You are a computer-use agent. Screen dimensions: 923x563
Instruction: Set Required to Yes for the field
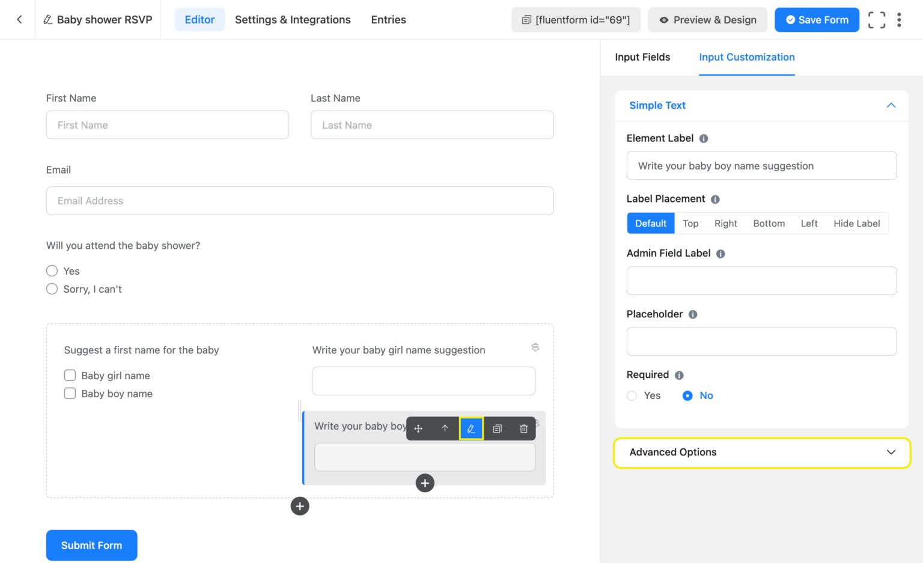(x=632, y=395)
